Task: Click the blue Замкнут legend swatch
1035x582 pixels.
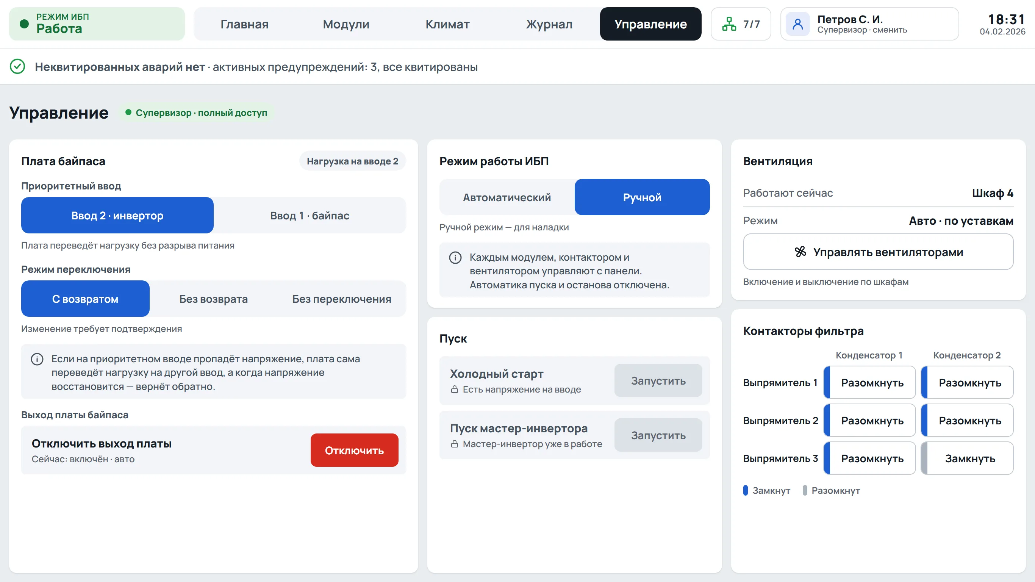Action: pyautogui.click(x=745, y=490)
